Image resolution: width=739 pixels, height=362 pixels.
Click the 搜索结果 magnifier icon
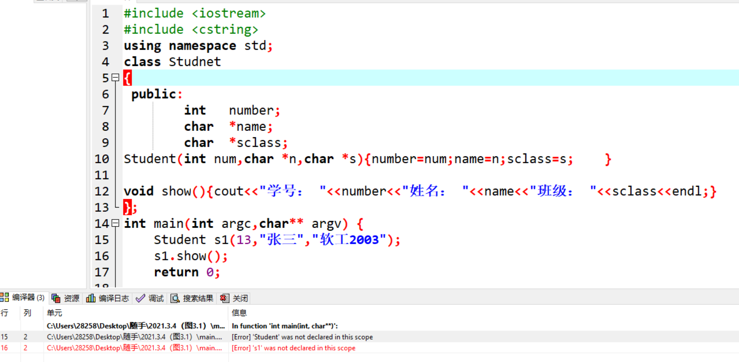tap(175, 298)
